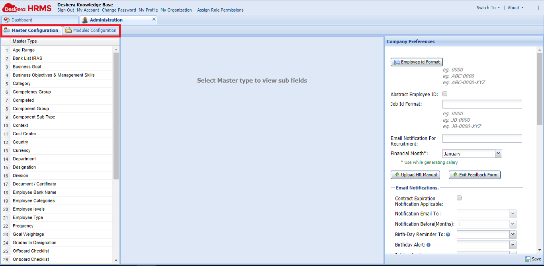Click the Birth-Day Reminder To help icon
The image size is (544, 266).
point(448,235)
